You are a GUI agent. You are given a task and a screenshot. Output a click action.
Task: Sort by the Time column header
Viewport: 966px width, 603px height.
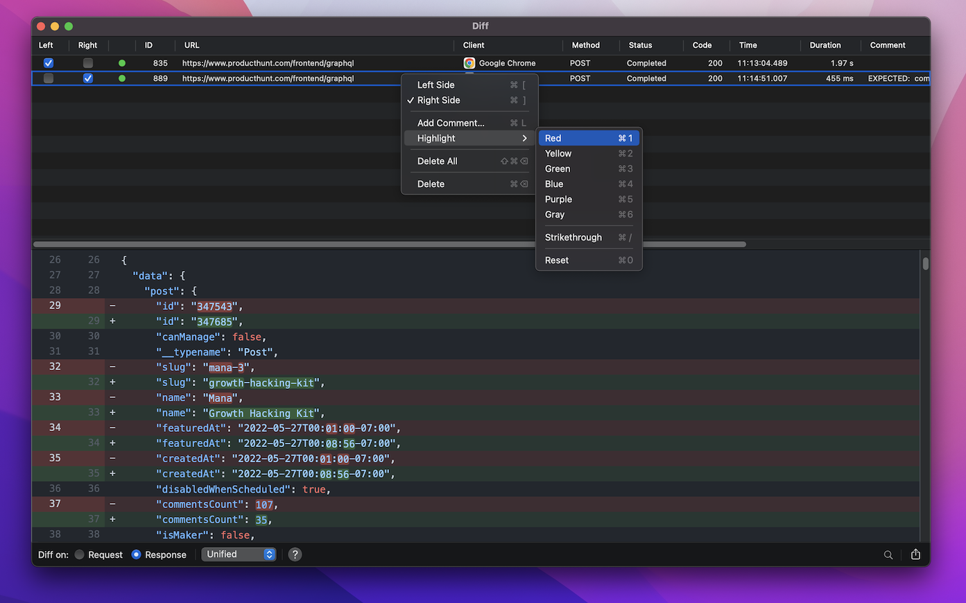[748, 45]
